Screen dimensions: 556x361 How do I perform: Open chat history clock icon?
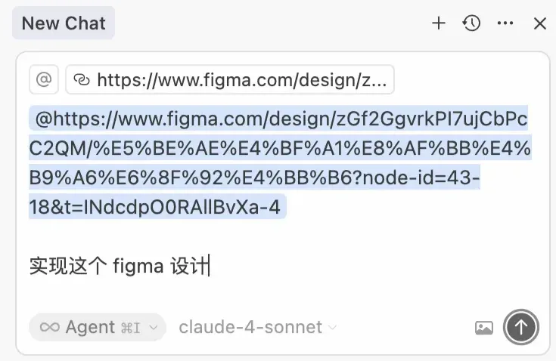(x=472, y=23)
